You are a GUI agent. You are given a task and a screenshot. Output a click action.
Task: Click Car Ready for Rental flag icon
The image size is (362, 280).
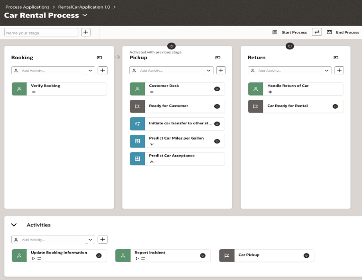click(255, 106)
